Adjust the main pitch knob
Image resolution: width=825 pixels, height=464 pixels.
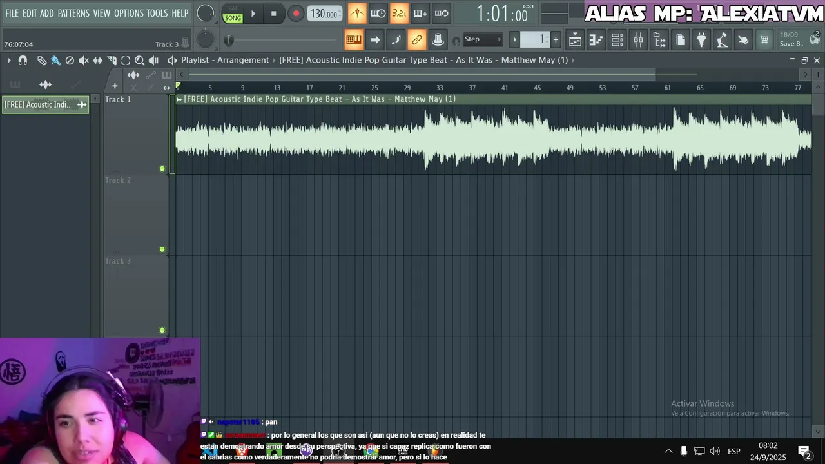point(205,40)
